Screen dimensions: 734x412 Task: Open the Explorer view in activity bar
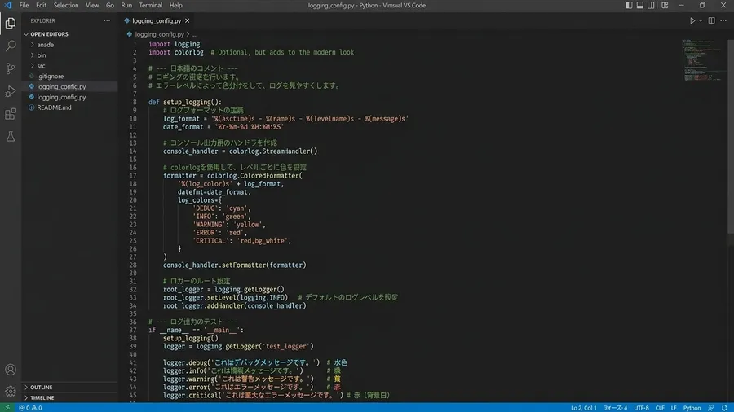pyautogui.click(x=11, y=24)
